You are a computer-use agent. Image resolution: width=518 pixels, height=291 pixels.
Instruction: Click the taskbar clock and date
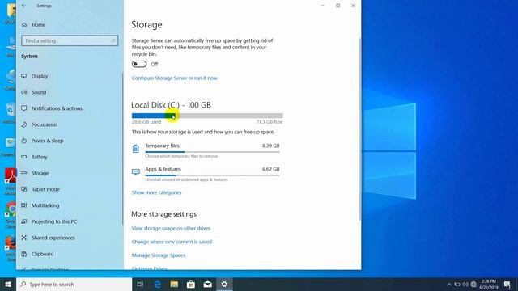489,284
